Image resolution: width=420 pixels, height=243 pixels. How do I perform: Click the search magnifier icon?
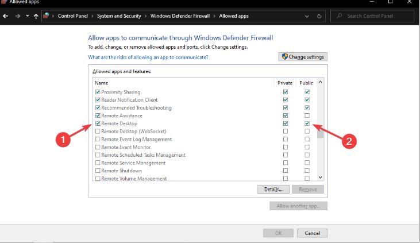pos(340,16)
